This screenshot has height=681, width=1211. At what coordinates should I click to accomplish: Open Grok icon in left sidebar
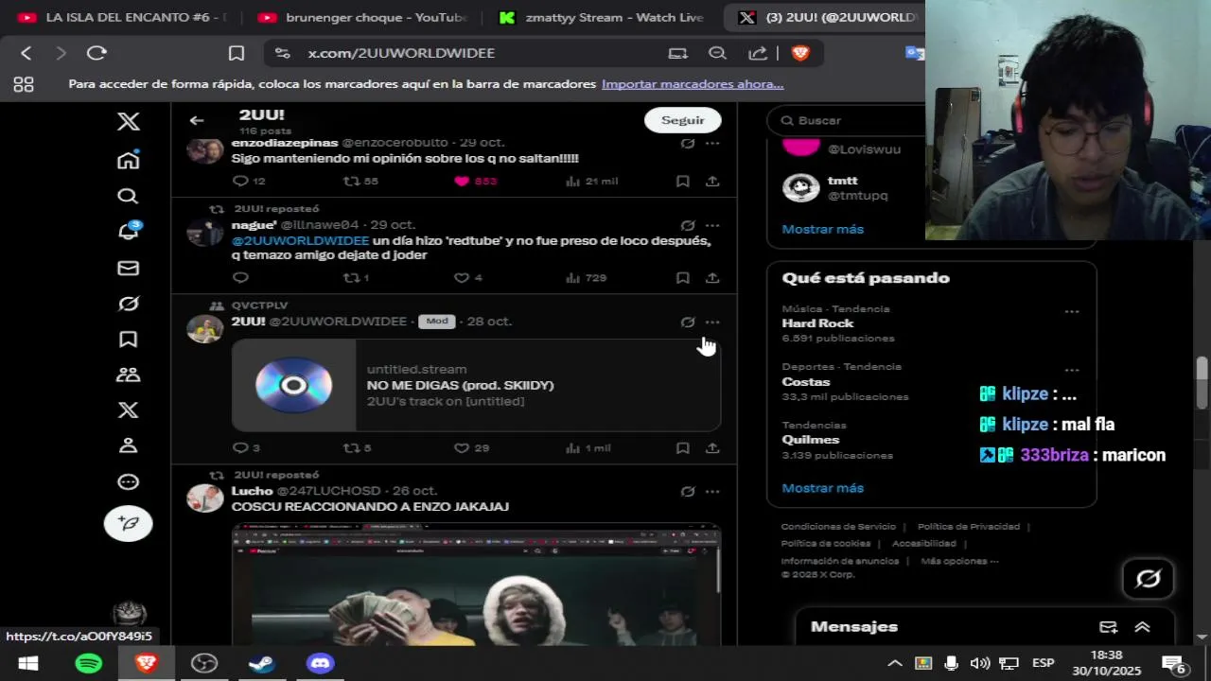(x=129, y=304)
